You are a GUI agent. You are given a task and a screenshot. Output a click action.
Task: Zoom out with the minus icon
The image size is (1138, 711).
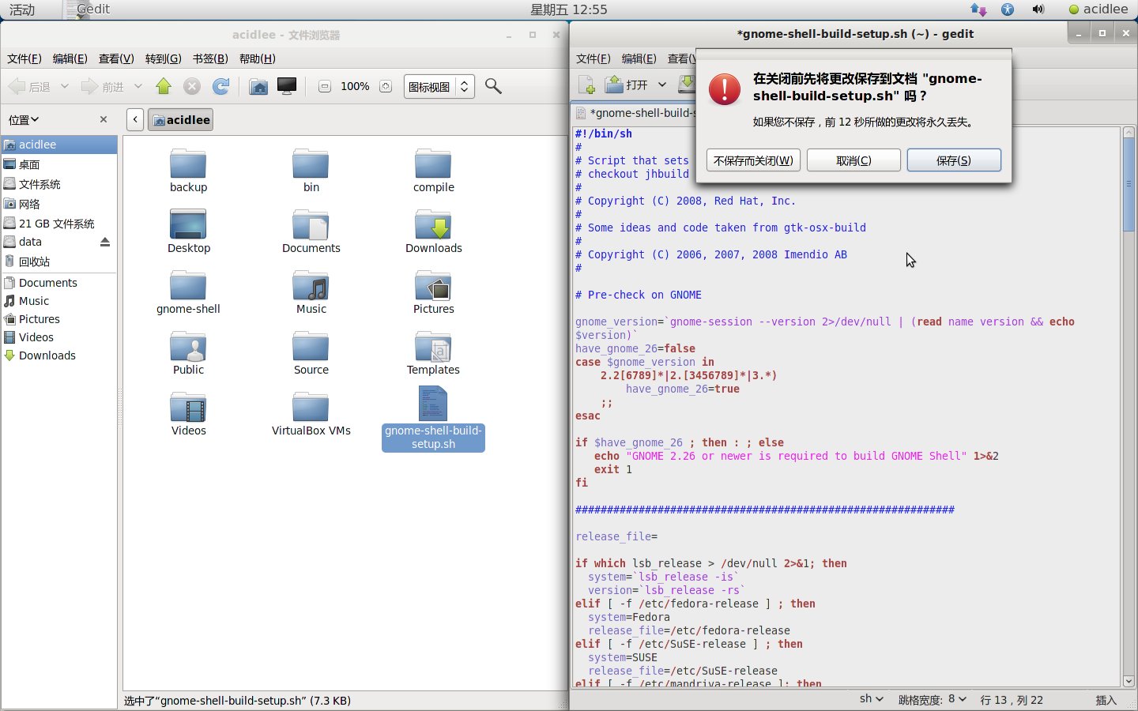[x=325, y=87]
